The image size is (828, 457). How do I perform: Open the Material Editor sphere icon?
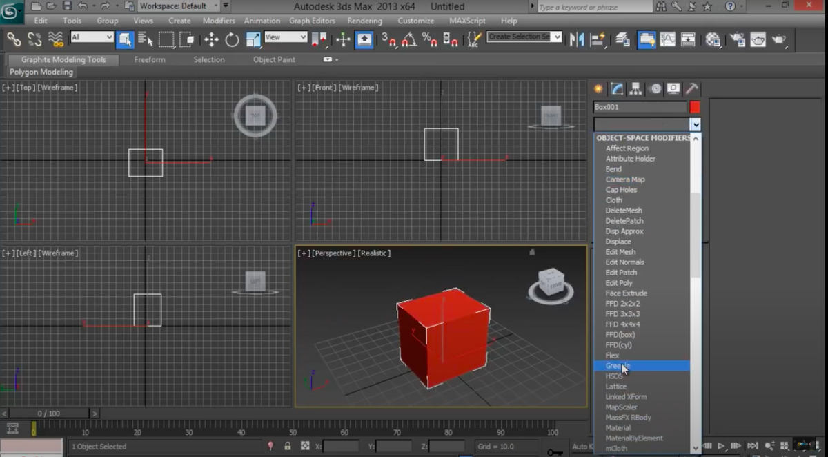[713, 39]
